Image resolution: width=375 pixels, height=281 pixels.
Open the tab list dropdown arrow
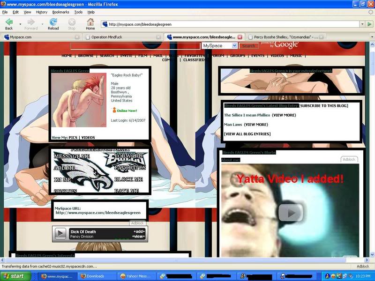(x=372, y=37)
